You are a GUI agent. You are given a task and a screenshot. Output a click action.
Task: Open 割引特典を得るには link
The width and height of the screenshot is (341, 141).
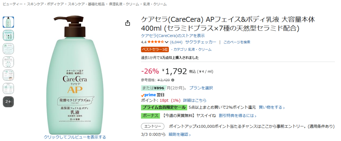point(237,116)
